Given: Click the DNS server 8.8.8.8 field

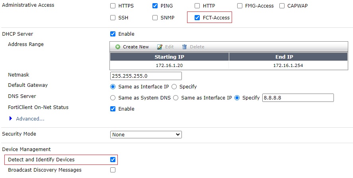Looking at the screenshot, I should (x=298, y=98).
